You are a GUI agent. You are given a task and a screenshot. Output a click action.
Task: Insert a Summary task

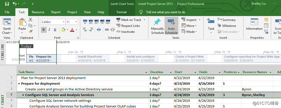(227, 20)
